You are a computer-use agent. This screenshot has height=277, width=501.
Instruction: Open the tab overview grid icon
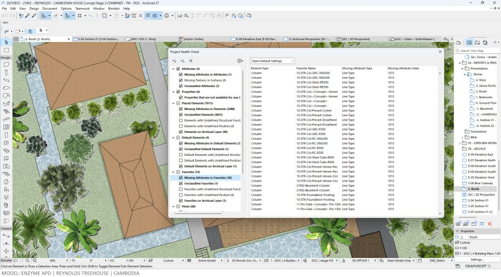(16, 39)
